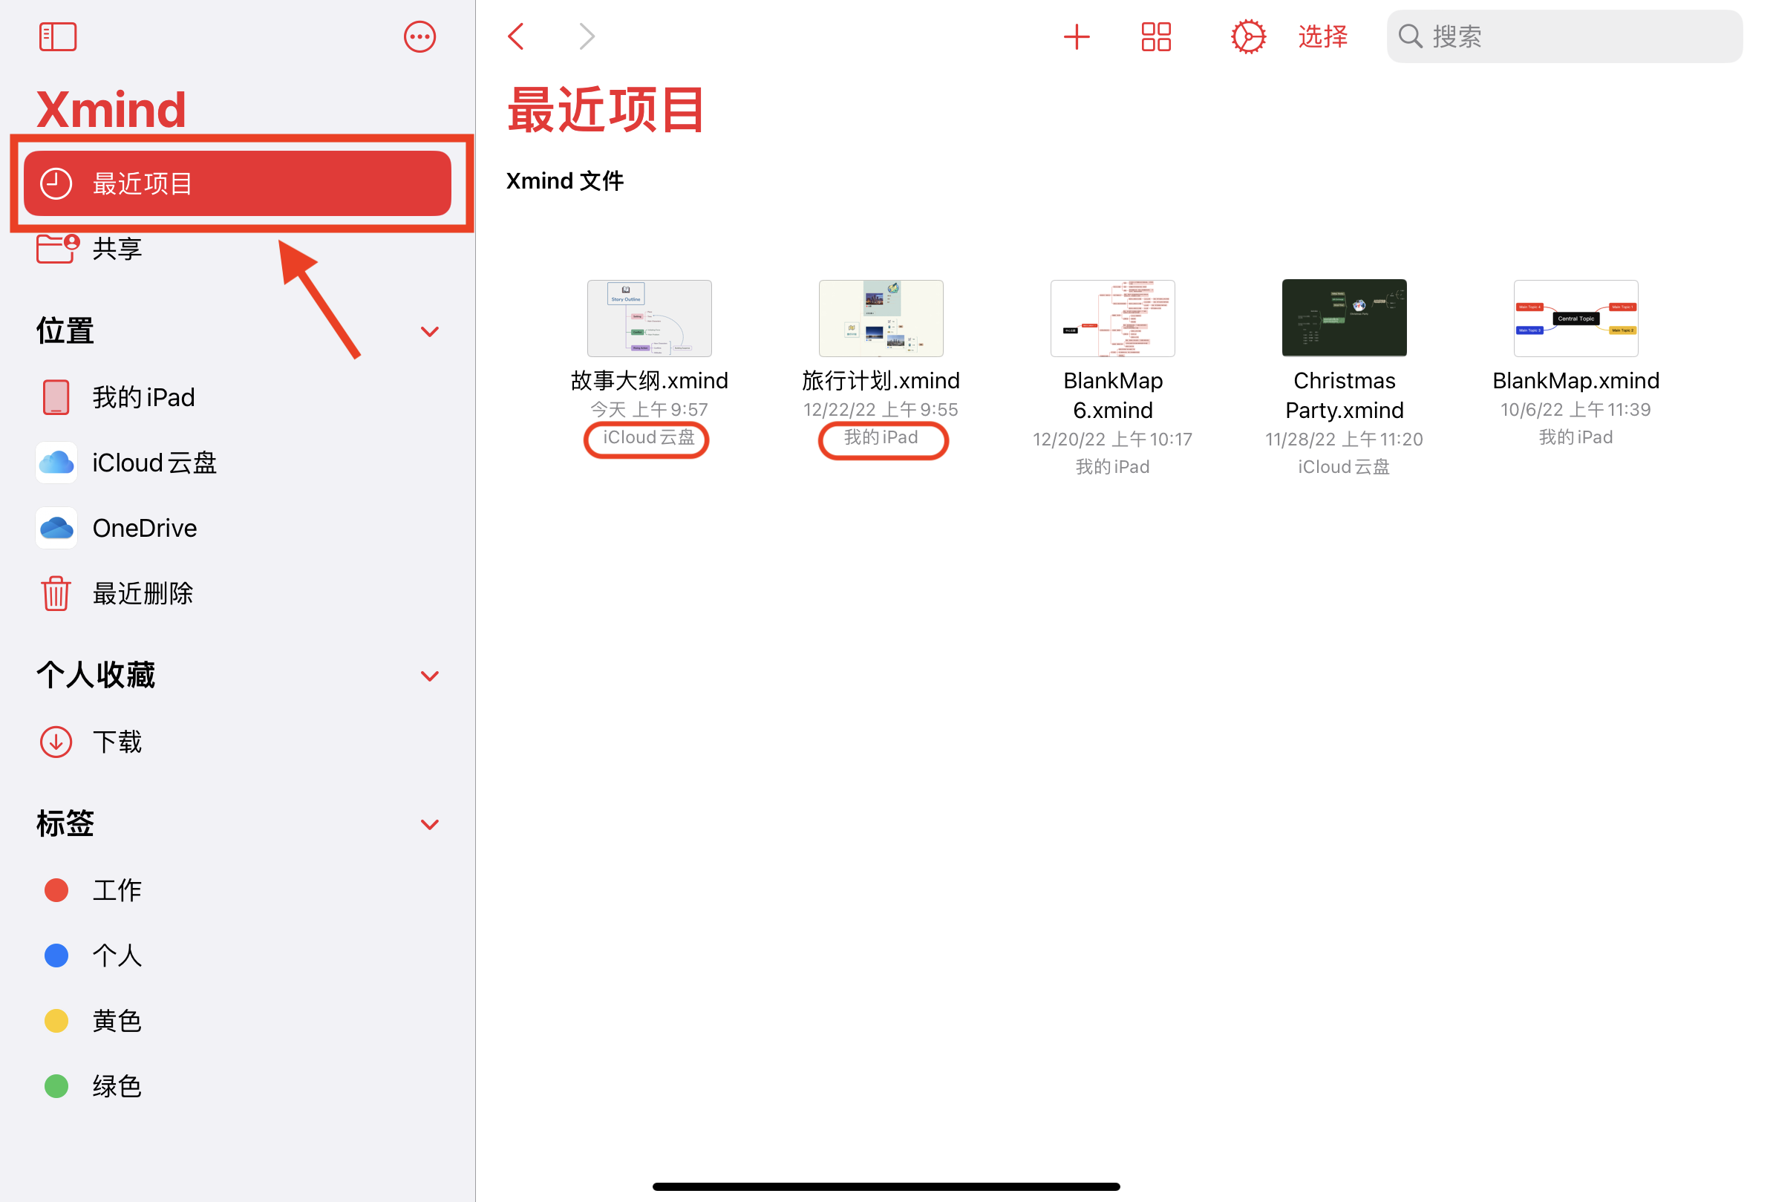Create a new file with plus icon
Viewport: 1773px width, 1202px height.
click(x=1077, y=36)
